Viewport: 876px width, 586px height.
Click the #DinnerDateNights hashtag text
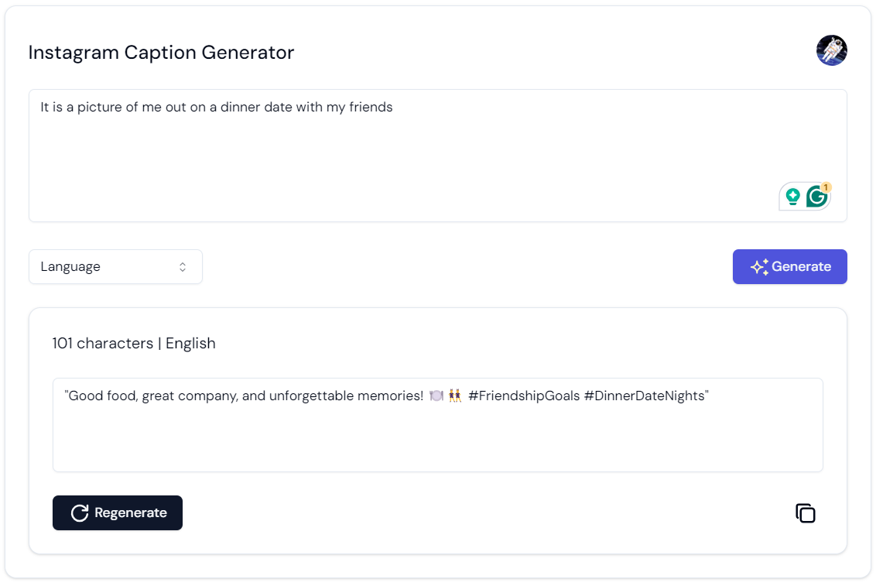tap(644, 396)
